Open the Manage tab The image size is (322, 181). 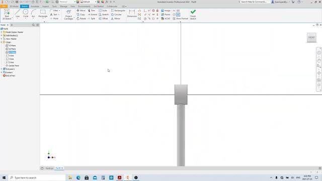coord(64,7)
